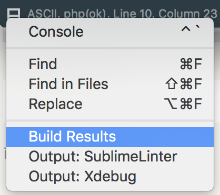The width and height of the screenshot is (220, 195).
Task: Click the shift arrow glyph for Find in Files
Action: (172, 84)
